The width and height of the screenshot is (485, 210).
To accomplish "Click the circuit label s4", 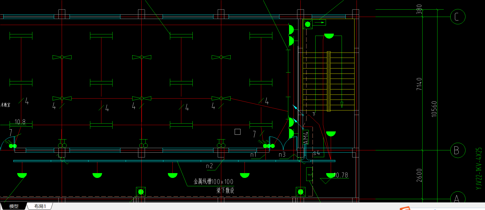I will [316, 153].
